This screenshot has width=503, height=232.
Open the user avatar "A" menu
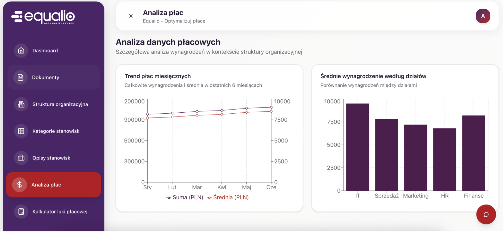click(x=483, y=16)
